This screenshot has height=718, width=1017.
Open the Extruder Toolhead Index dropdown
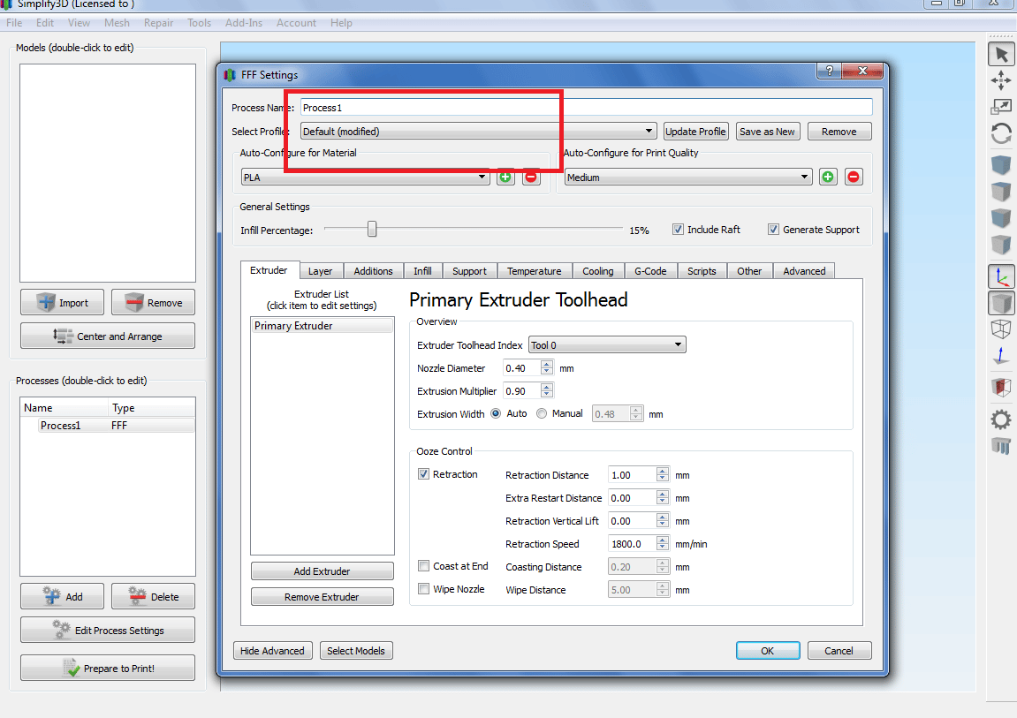(x=607, y=344)
